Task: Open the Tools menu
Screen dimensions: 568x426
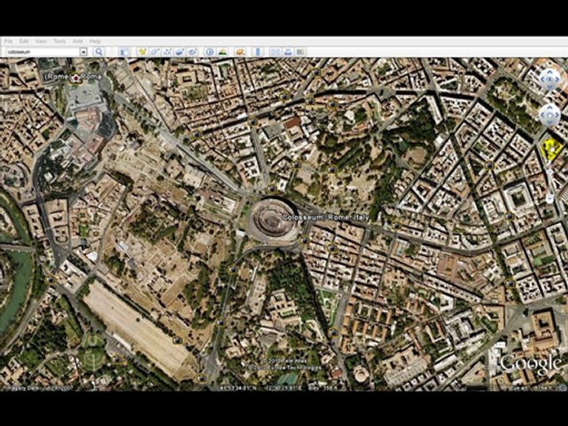Action: 60,41
